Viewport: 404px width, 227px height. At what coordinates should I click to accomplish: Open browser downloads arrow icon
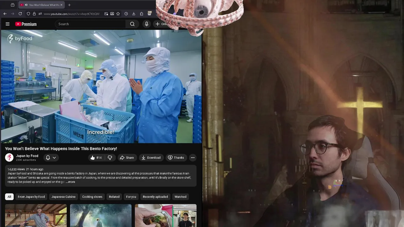[134, 14]
